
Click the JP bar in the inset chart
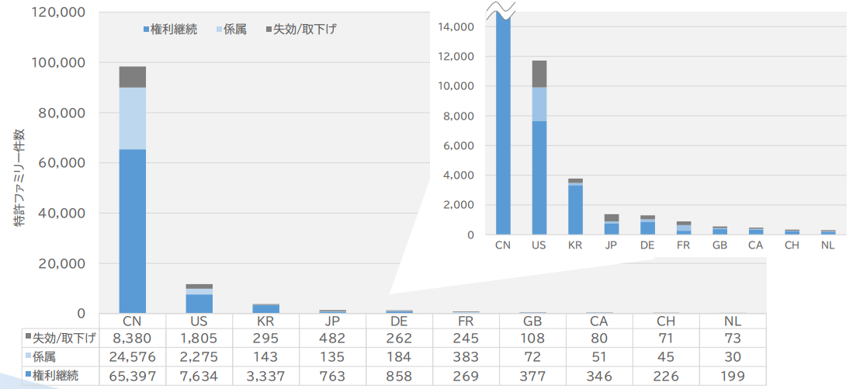(611, 225)
